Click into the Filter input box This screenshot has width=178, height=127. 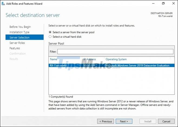point(115,51)
